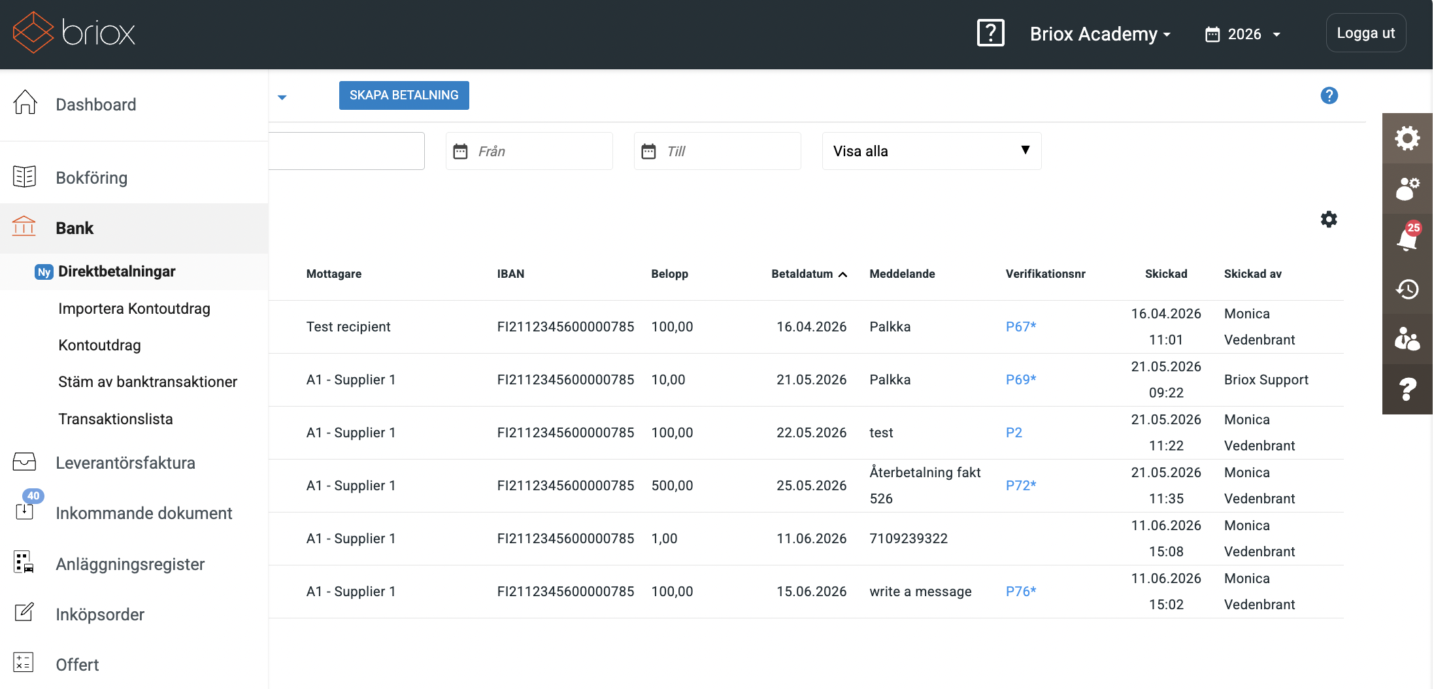Click the blue help circle icon
This screenshot has height=689, width=1434.
1329,95
